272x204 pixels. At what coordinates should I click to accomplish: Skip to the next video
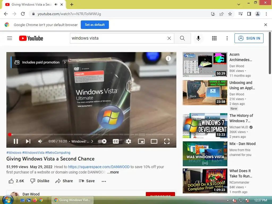coord(28,141)
